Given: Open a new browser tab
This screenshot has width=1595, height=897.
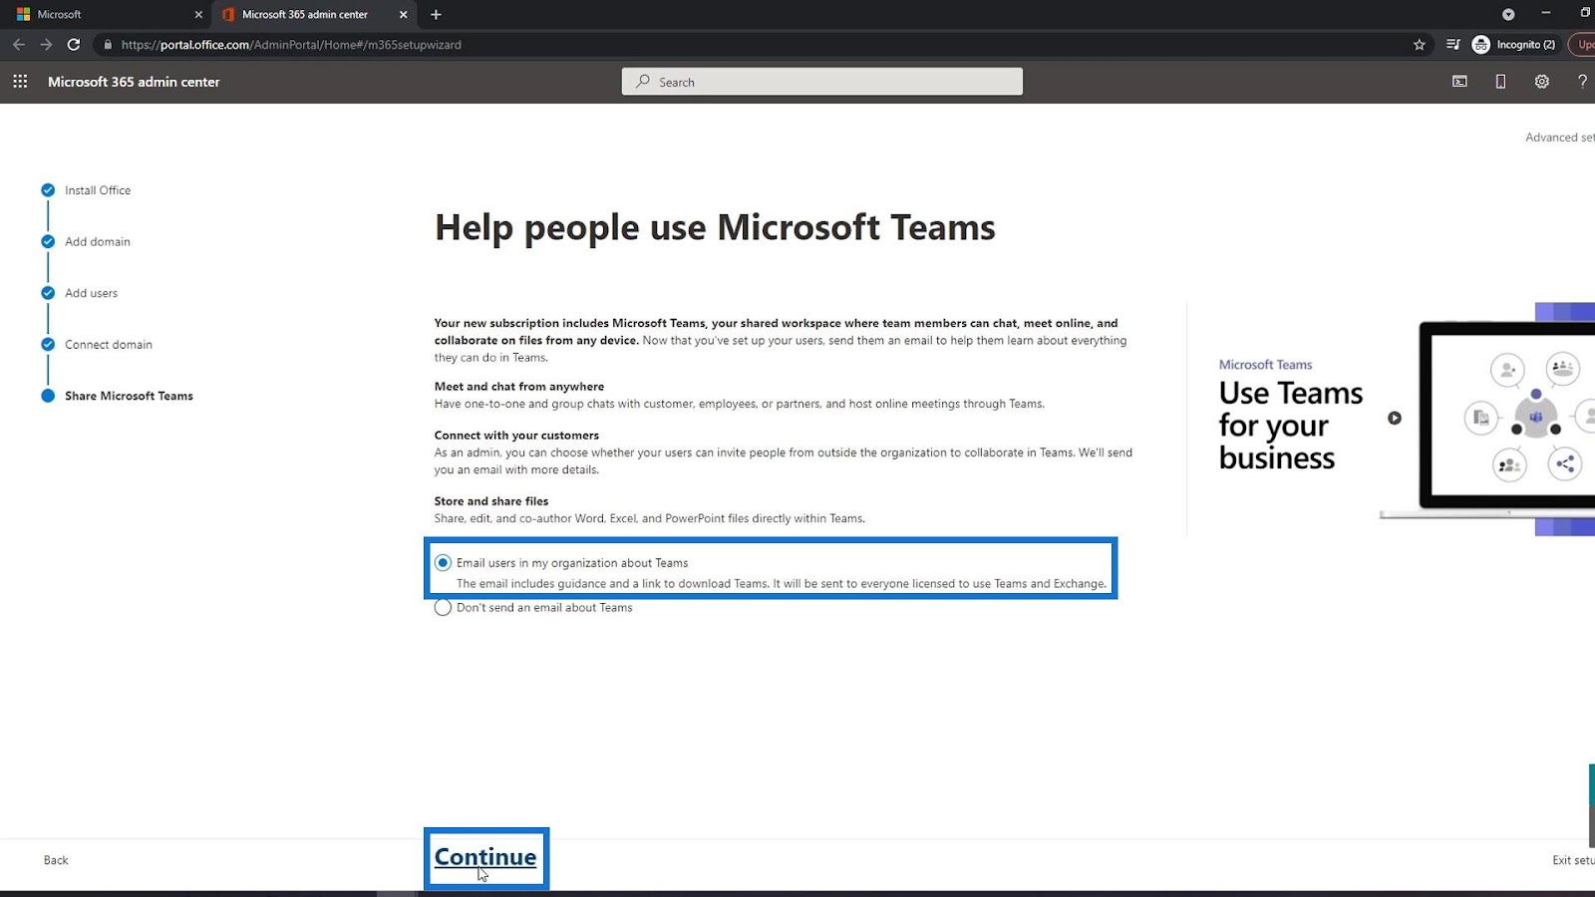Looking at the screenshot, I should click(436, 15).
